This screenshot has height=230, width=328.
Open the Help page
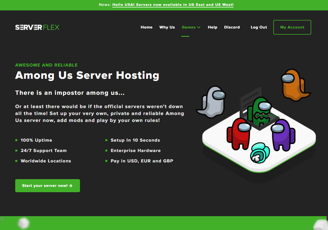213,27
